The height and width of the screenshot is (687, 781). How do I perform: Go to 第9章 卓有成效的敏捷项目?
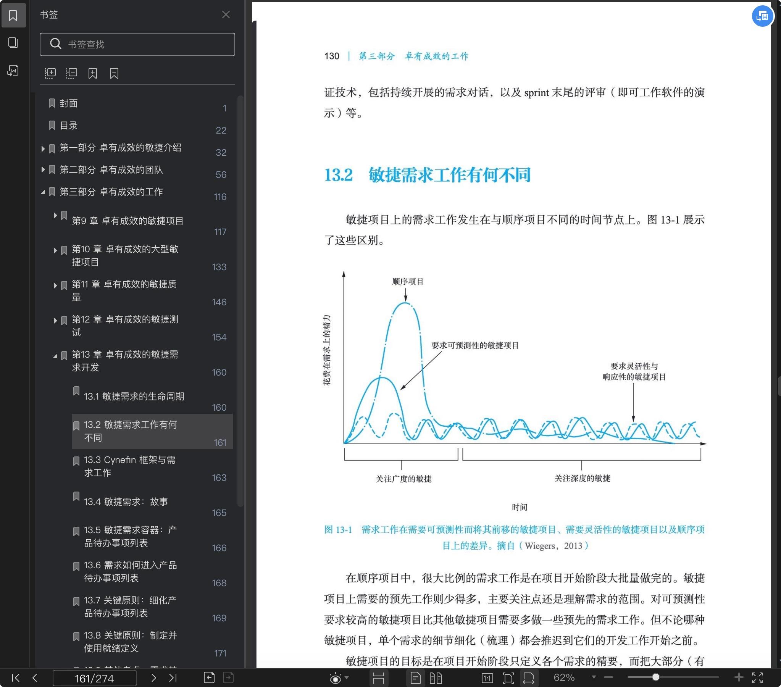[x=127, y=221]
